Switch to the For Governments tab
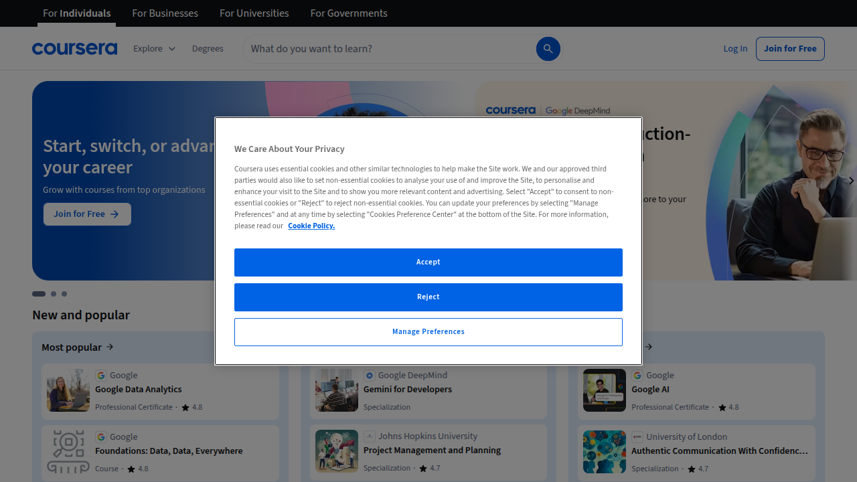 click(349, 13)
